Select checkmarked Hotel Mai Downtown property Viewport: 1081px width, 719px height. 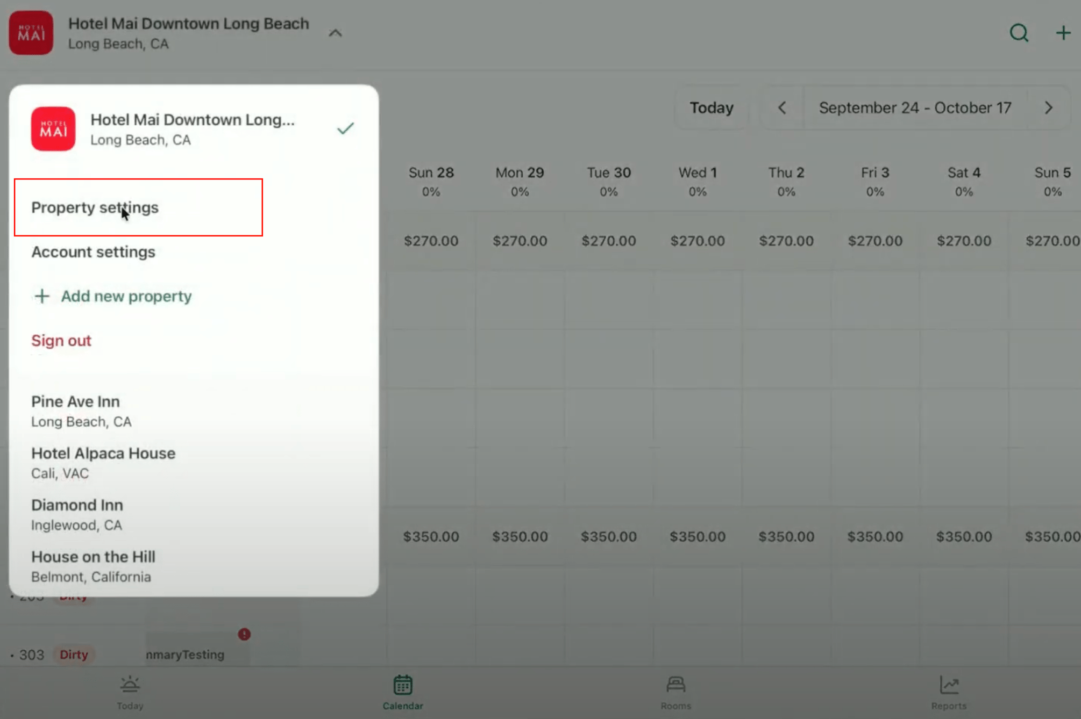[193, 129]
